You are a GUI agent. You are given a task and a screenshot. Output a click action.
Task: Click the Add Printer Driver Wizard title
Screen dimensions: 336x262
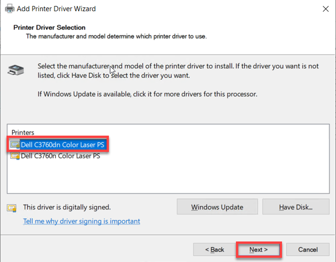pyautogui.click(x=56, y=9)
